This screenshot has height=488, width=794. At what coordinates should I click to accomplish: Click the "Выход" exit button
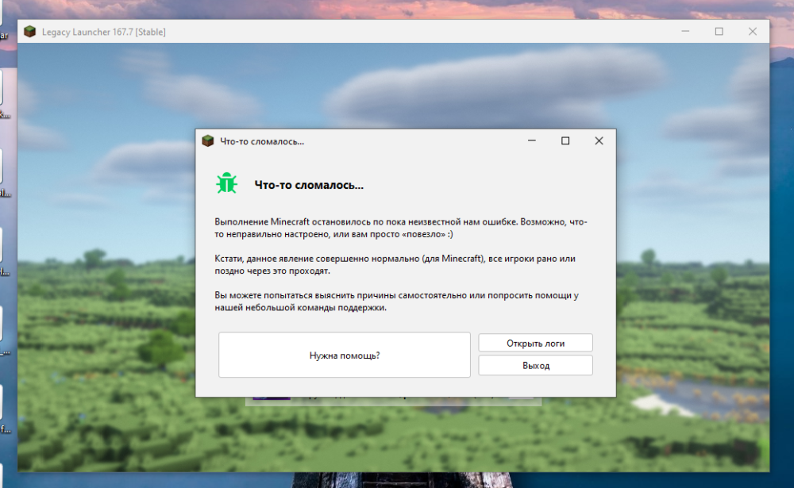pos(535,365)
